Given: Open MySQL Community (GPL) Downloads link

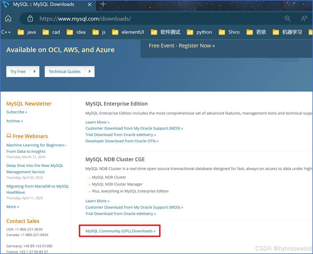Looking at the screenshot, I should (x=120, y=231).
